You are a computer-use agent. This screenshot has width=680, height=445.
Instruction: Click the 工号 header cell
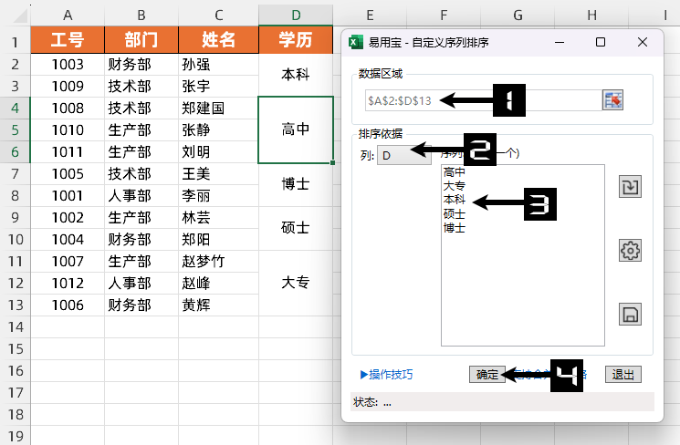click(x=68, y=39)
